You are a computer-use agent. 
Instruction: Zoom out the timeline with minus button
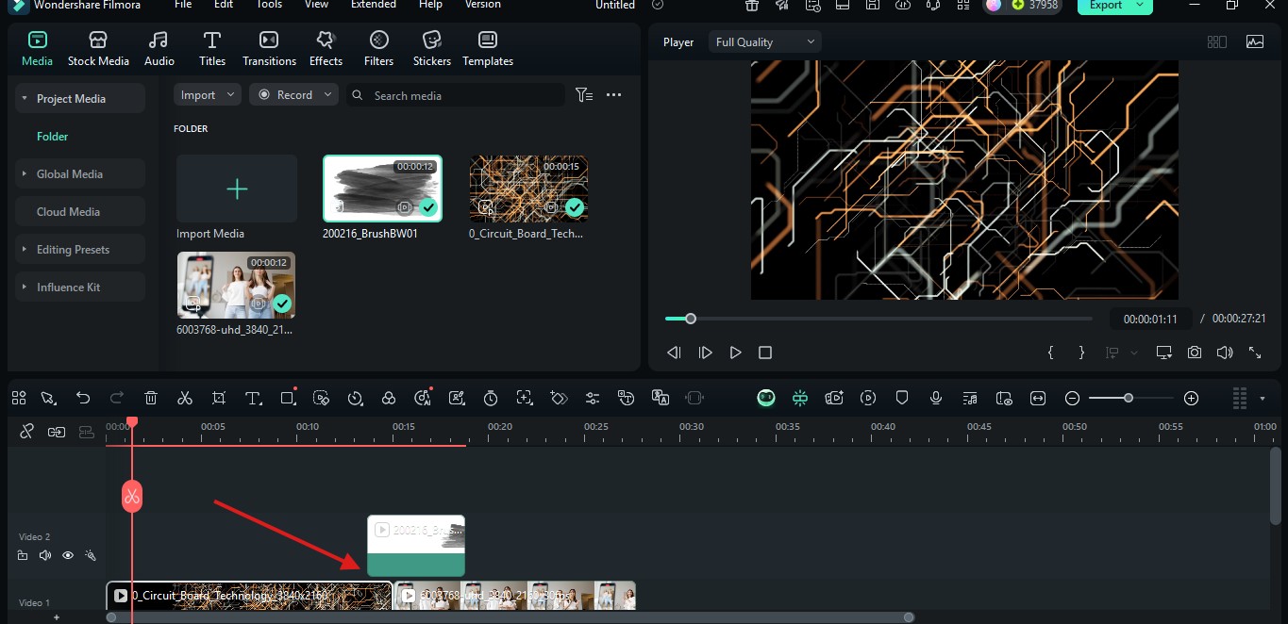click(x=1072, y=399)
